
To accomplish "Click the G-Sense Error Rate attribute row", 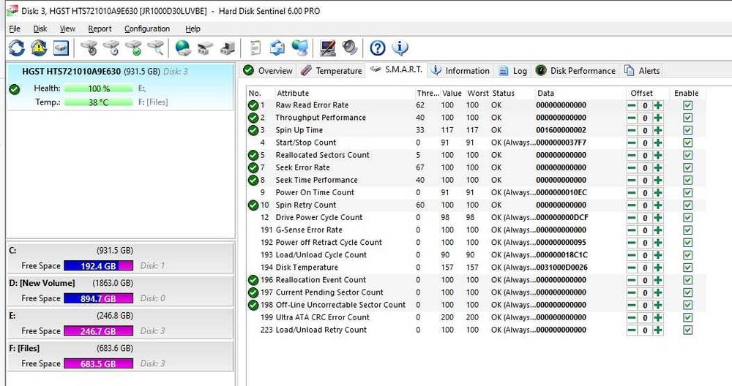I will coord(477,230).
